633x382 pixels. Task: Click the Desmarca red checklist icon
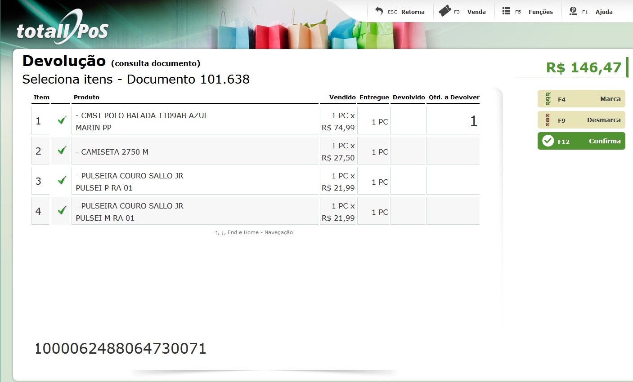coord(548,120)
